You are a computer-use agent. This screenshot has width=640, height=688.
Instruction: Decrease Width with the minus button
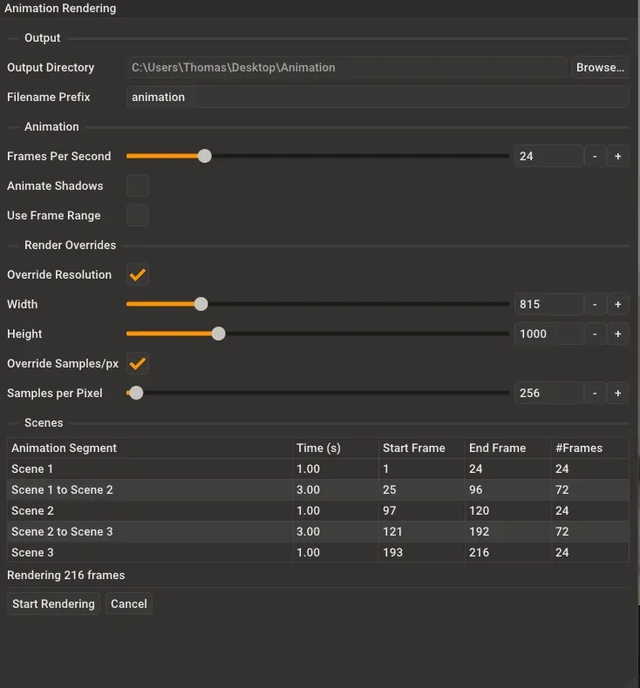coord(595,304)
